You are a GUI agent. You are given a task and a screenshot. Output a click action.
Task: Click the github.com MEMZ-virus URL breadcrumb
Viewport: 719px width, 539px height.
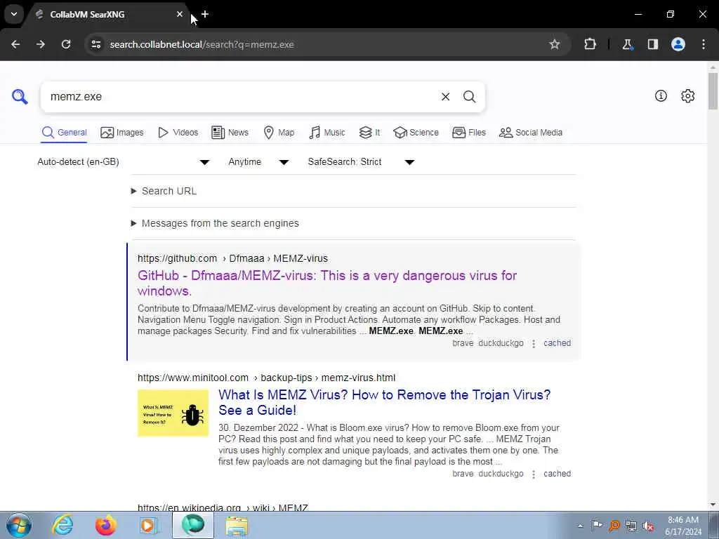(232, 258)
